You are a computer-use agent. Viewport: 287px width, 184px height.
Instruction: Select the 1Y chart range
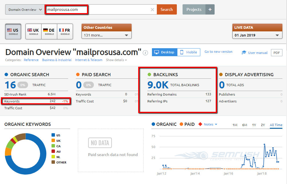click(x=254, y=125)
